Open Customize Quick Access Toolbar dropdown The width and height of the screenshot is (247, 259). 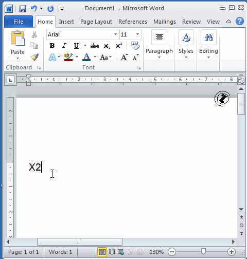tap(62, 9)
